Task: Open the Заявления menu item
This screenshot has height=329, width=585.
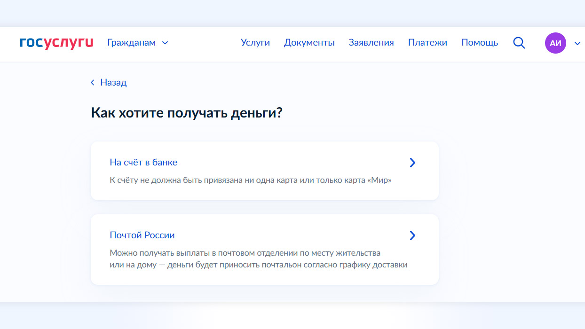Action: coord(371,43)
